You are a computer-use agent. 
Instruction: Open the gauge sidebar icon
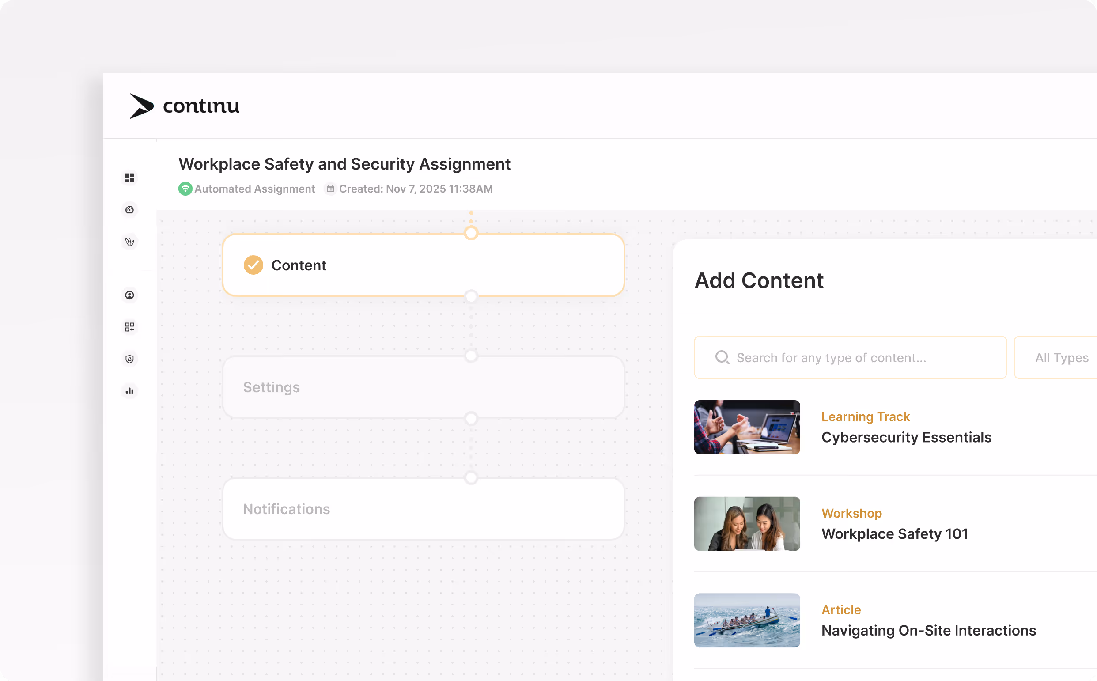(x=130, y=210)
